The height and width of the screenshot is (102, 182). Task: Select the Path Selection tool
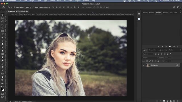pyautogui.click(x=3, y=70)
